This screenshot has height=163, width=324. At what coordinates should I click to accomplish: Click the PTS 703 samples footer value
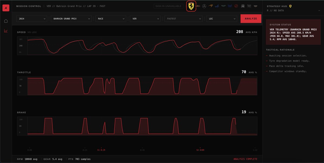(79, 159)
